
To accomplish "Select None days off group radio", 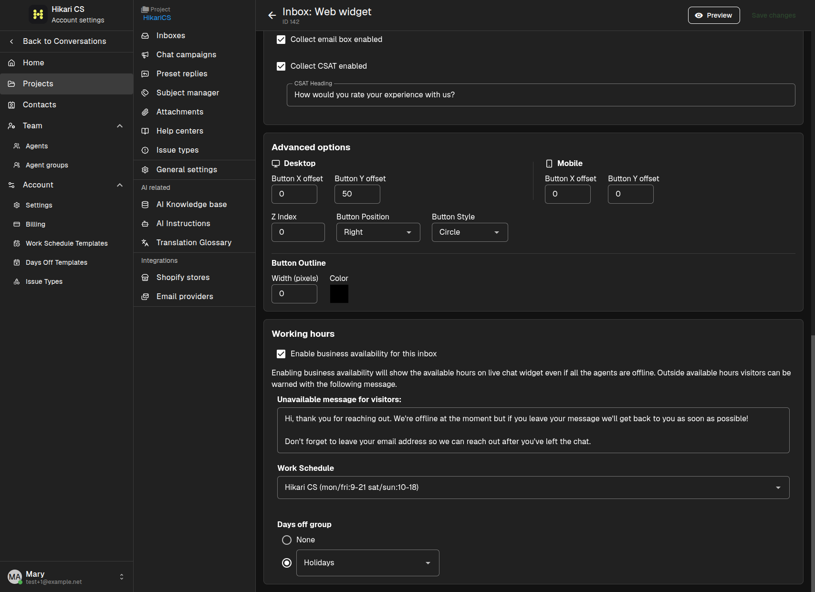I will pyautogui.click(x=287, y=540).
